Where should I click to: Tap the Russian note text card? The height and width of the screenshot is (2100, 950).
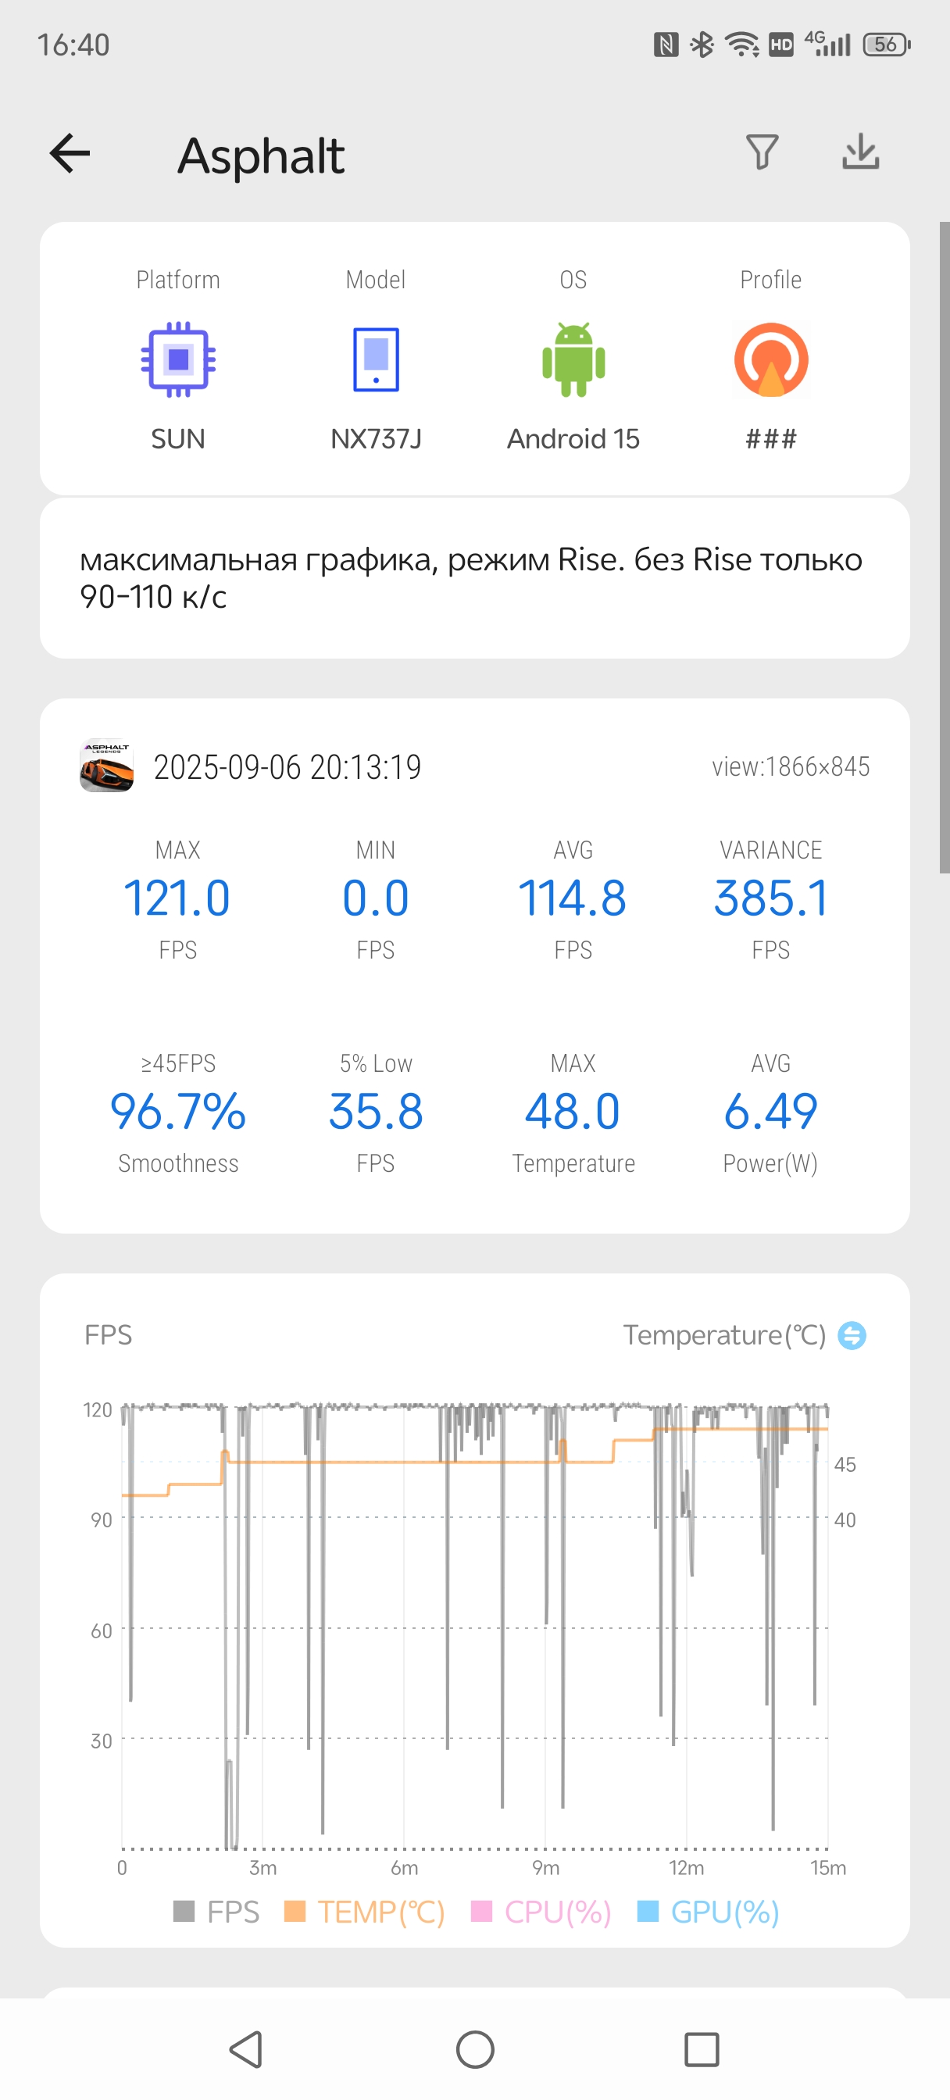tap(474, 578)
